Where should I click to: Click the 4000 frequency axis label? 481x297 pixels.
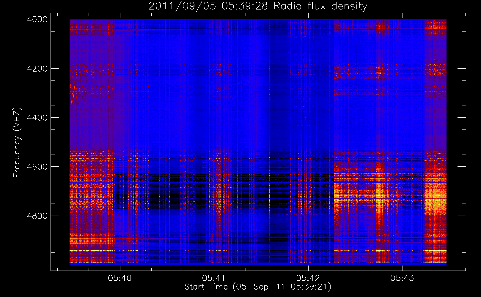tap(37, 19)
